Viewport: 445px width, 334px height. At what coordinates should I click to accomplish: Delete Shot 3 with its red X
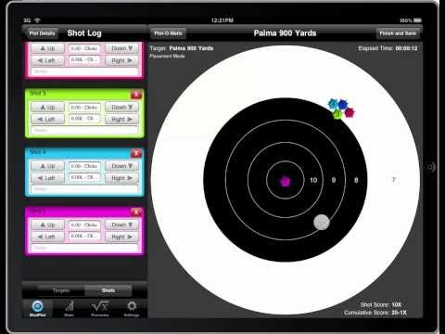136,95
